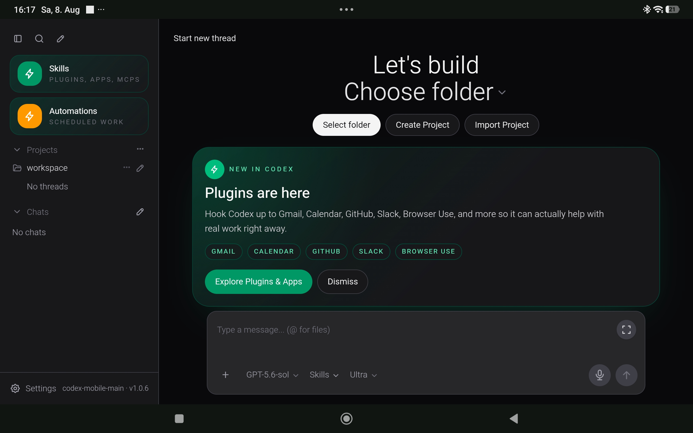Viewport: 693px width, 433px height.
Task: Click the No threads text
Action: (48, 186)
